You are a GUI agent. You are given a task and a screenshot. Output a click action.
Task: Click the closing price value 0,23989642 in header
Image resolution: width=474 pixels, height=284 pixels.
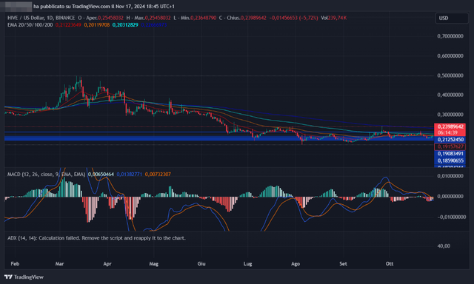tap(253, 18)
